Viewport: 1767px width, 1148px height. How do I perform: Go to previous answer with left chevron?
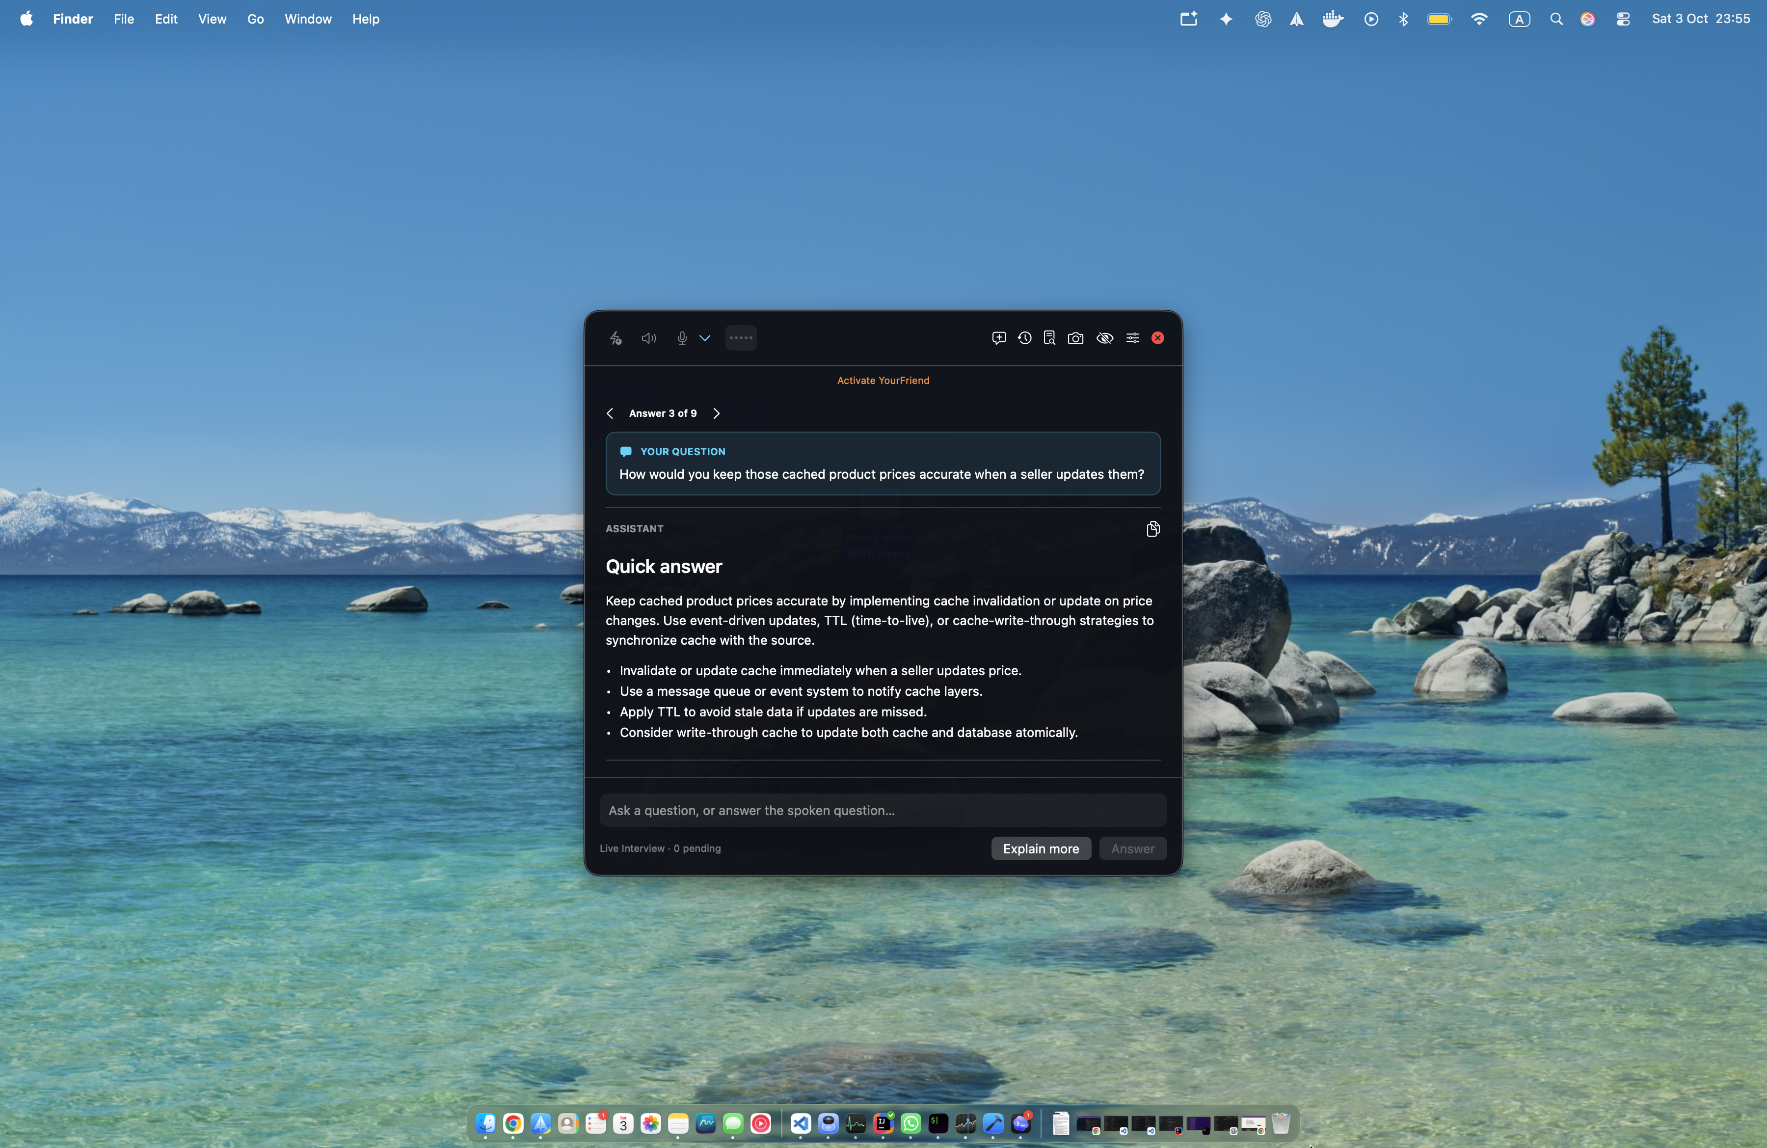[610, 413]
